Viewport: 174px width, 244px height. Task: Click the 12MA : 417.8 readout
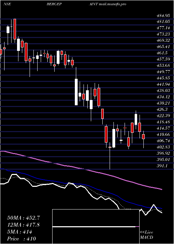[23, 225]
